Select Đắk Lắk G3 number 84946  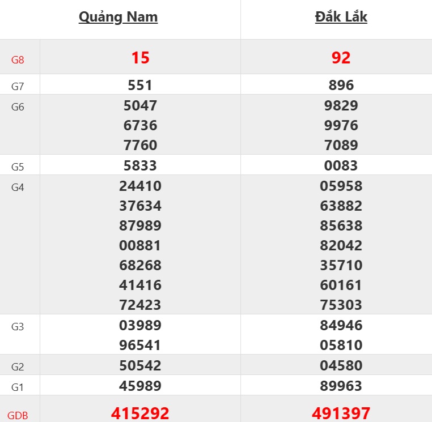(x=341, y=325)
